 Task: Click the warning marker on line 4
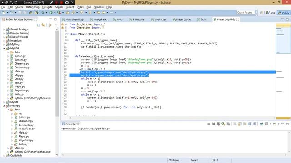(x=63, y=24)
